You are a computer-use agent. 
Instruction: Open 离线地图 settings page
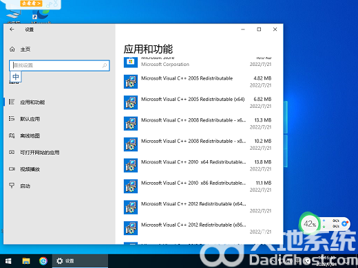[30, 136]
